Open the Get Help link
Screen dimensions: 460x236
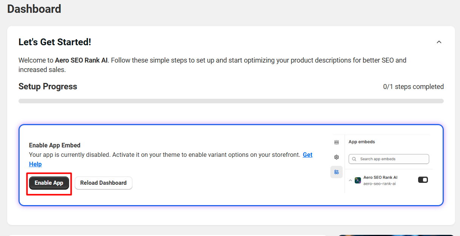[x=307, y=155]
